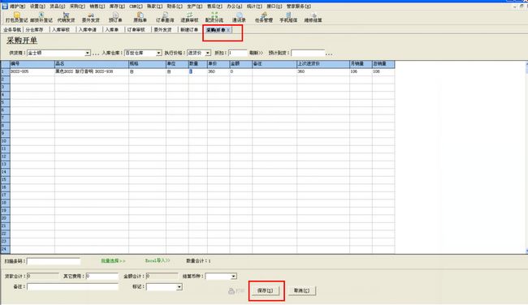Click the 取消 button
Screen dimensions: 528x305
pyautogui.click(x=302, y=290)
